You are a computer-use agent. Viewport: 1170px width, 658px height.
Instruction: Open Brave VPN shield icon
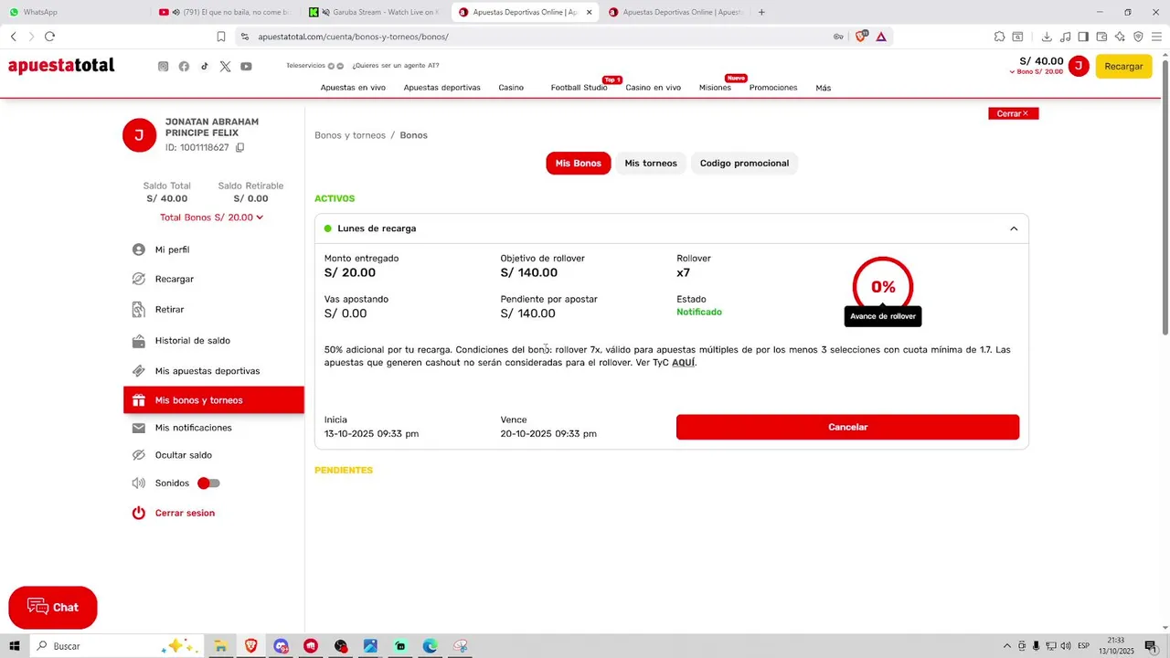[1138, 37]
